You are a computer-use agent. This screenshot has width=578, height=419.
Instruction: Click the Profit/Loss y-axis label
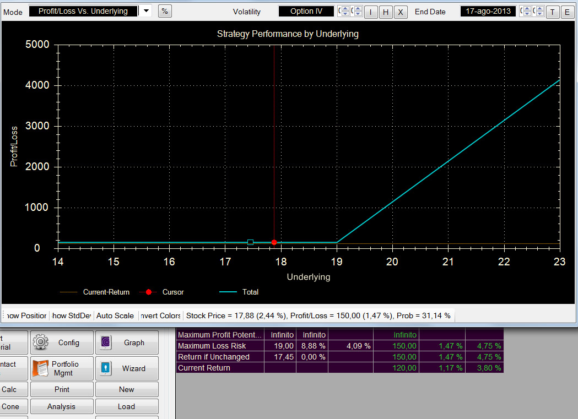[x=14, y=146]
